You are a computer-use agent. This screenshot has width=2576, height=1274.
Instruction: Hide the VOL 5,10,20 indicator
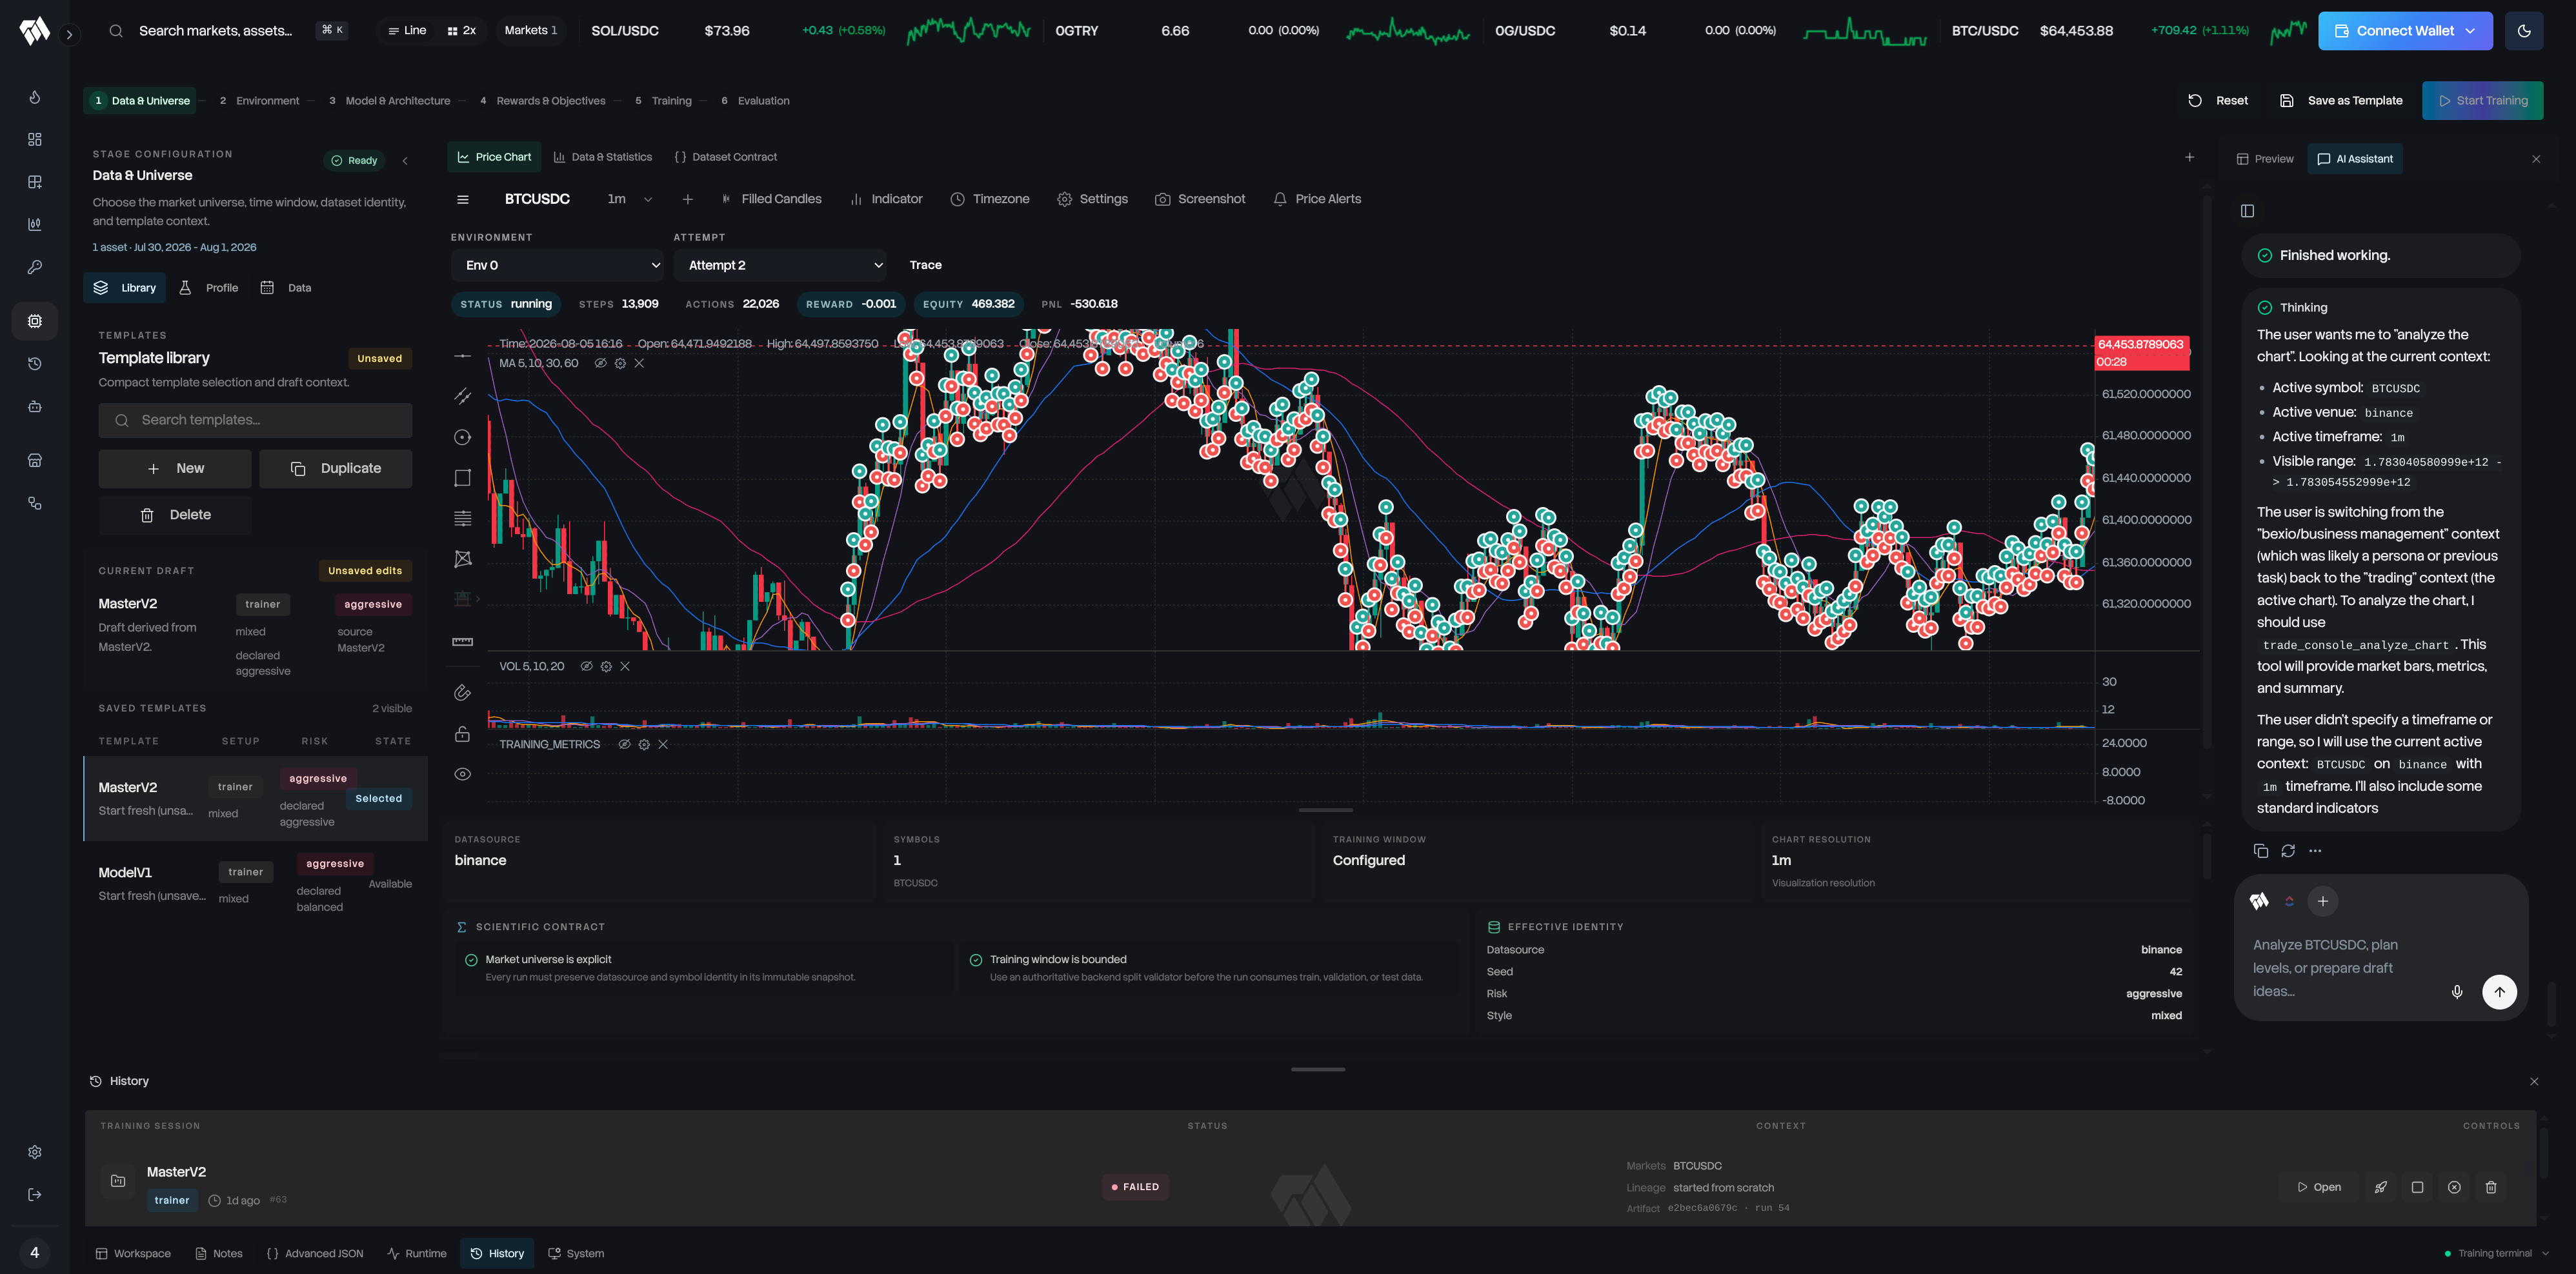tap(587, 666)
